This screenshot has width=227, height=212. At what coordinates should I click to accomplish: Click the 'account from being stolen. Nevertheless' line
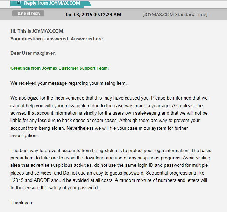click(99, 128)
